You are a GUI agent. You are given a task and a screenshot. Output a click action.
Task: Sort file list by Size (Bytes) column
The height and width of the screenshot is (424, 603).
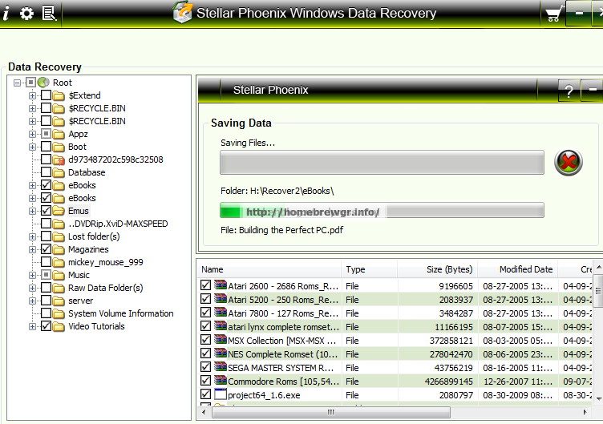(437, 269)
